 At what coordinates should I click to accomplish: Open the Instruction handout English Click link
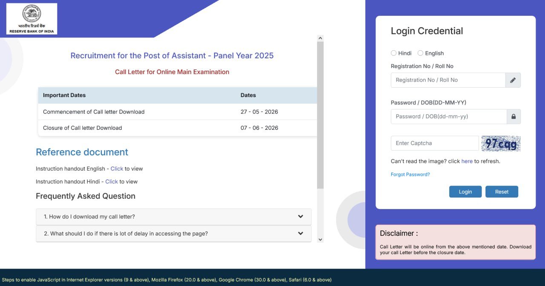tap(117, 169)
